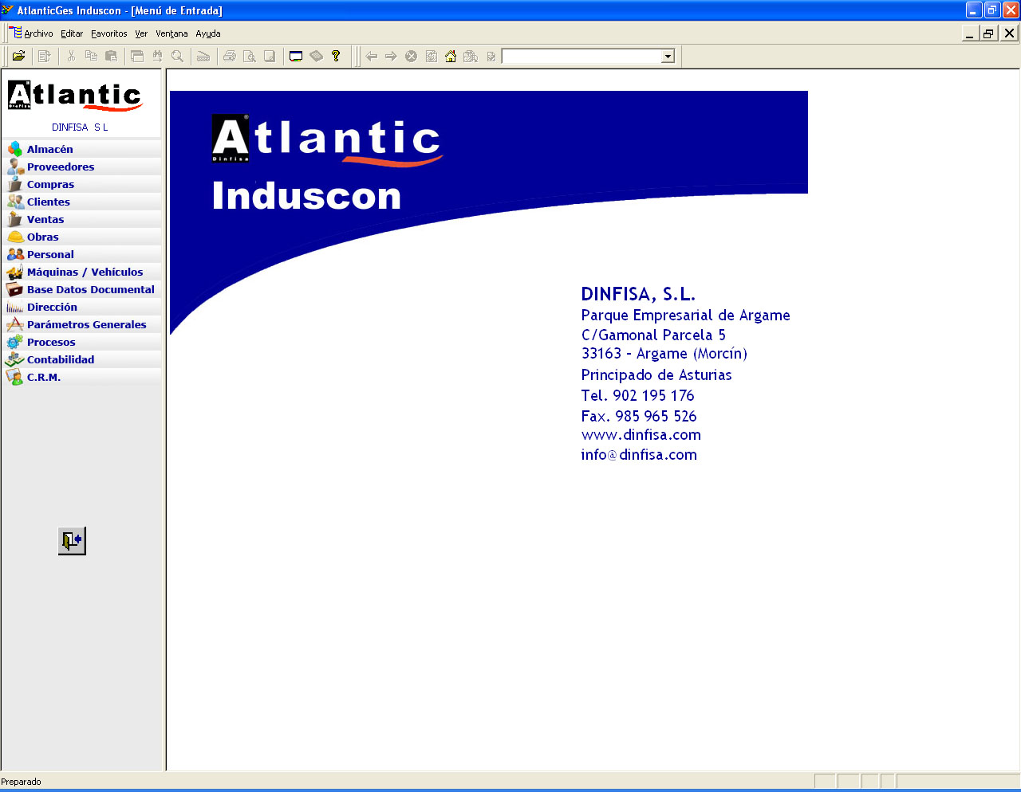This screenshot has width=1021, height=792.
Task: Click the info@dinfisa.com email address
Action: tap(639, 455)
